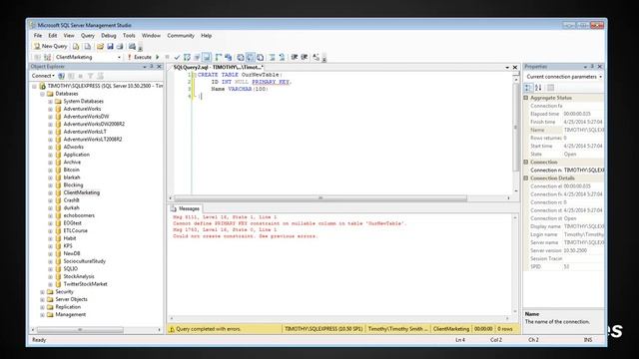Click the Categorized view icon in Properties
This screenshot has height=359, width=639.
[x=528, y=88]
